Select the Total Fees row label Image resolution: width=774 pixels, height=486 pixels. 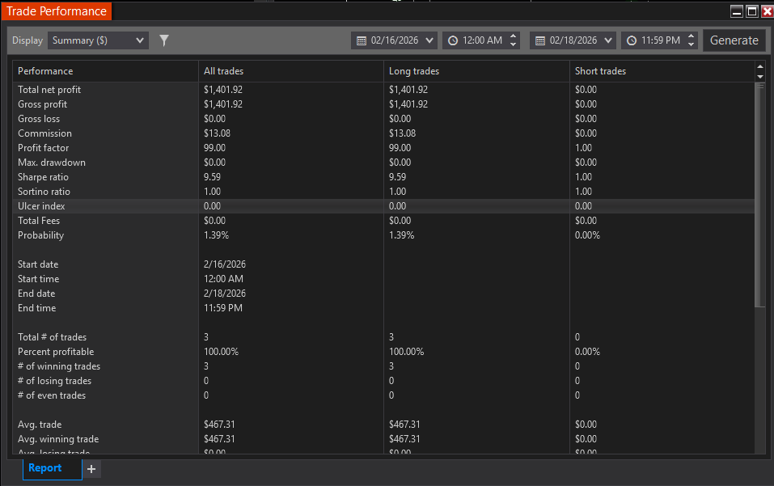[x=39, y=221]
